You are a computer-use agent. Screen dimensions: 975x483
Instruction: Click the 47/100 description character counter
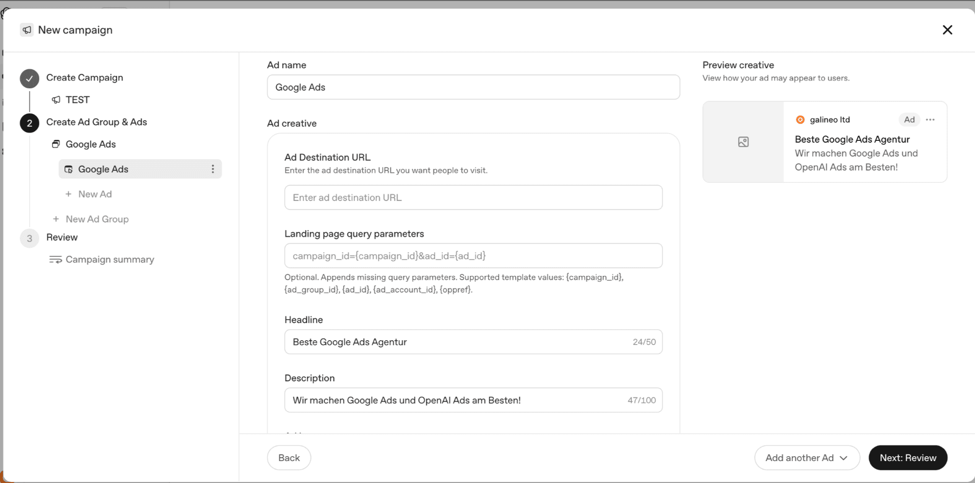coord(642,400)
